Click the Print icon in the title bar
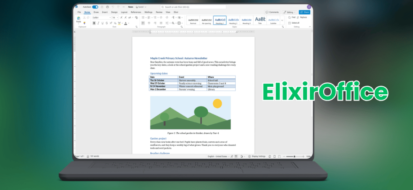The height and width of the screenshot is (190, 413). 107,7
